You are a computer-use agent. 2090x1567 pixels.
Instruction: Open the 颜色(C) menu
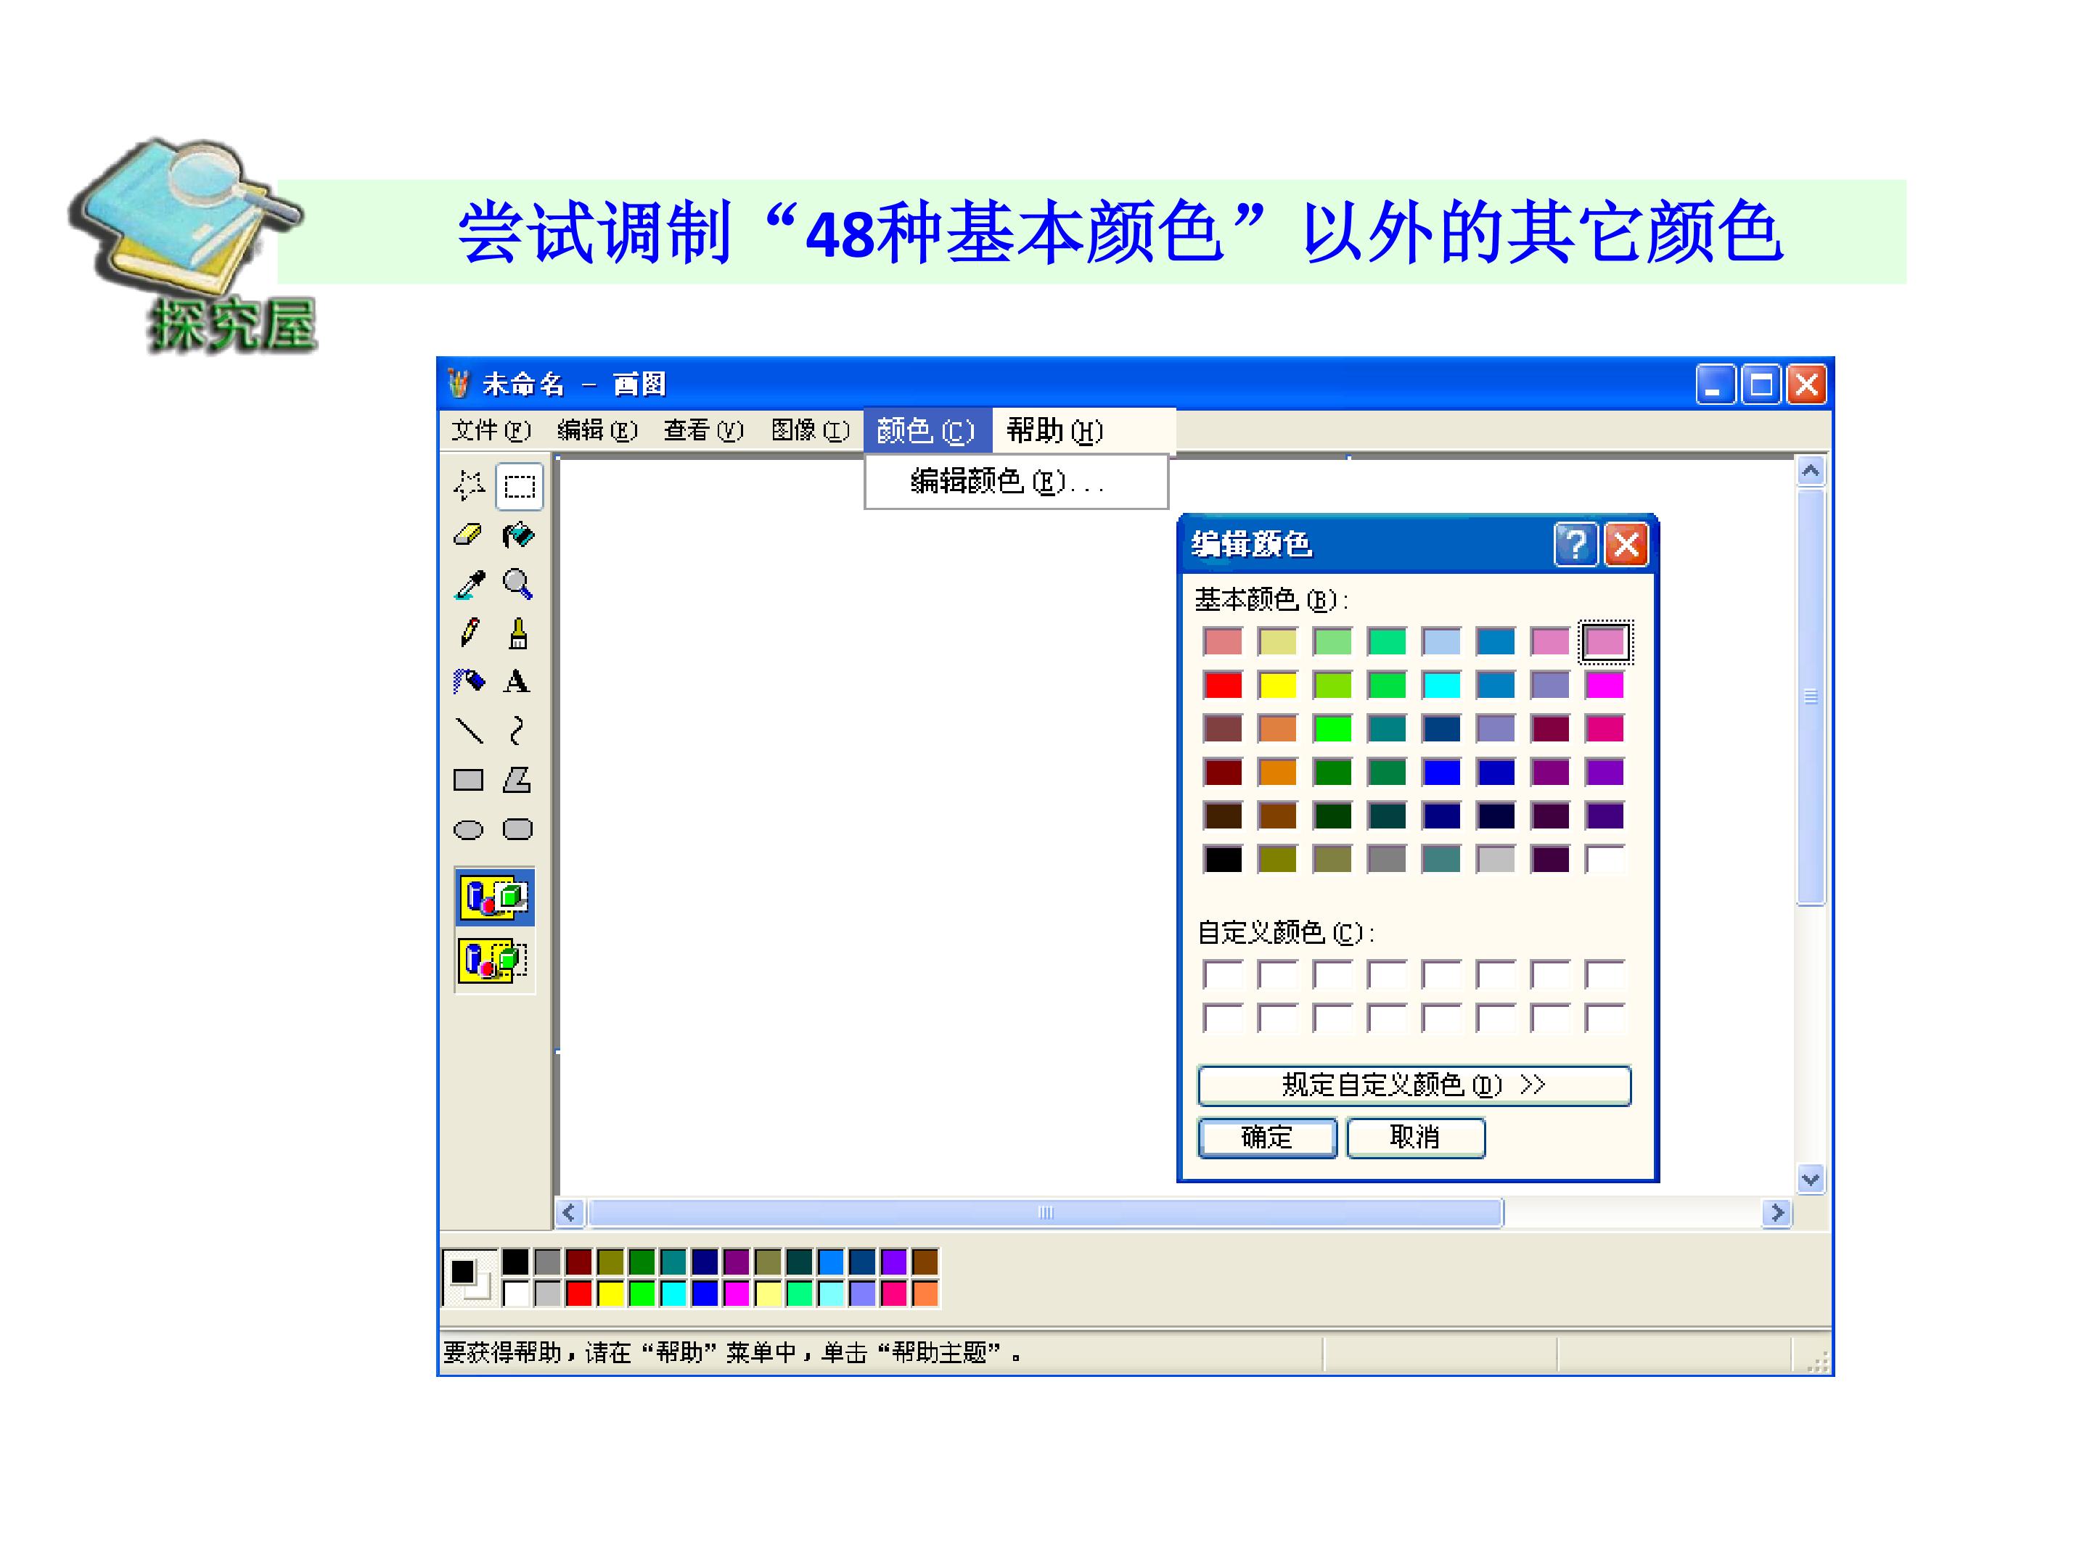927,431
